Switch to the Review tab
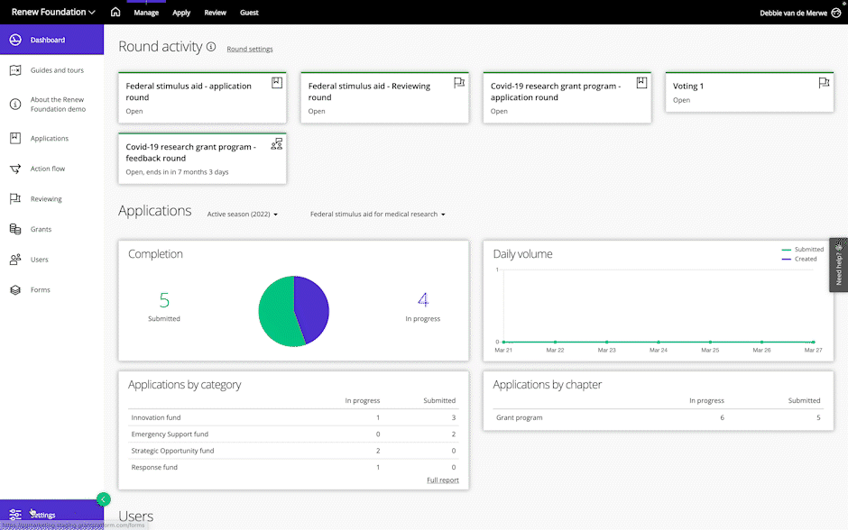The image size is (848, 530). click(215, 14)
